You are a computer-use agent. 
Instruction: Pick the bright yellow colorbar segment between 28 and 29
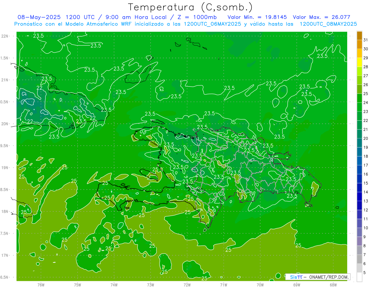(x=359, y=62)
